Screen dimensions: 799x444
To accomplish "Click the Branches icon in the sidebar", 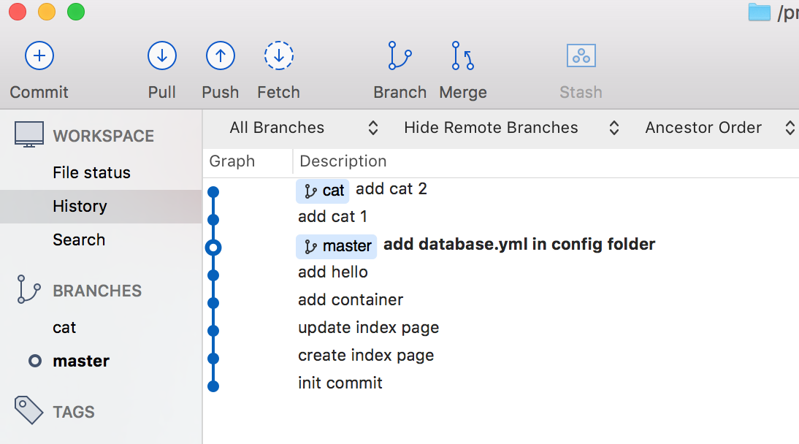I will [28, 289].
